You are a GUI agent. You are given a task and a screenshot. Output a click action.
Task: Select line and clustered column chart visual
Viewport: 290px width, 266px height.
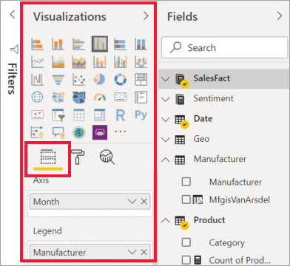tap(121, 62)
